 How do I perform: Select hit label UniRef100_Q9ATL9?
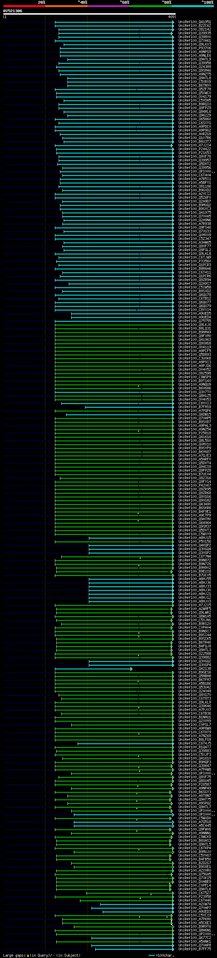(194, 59)
